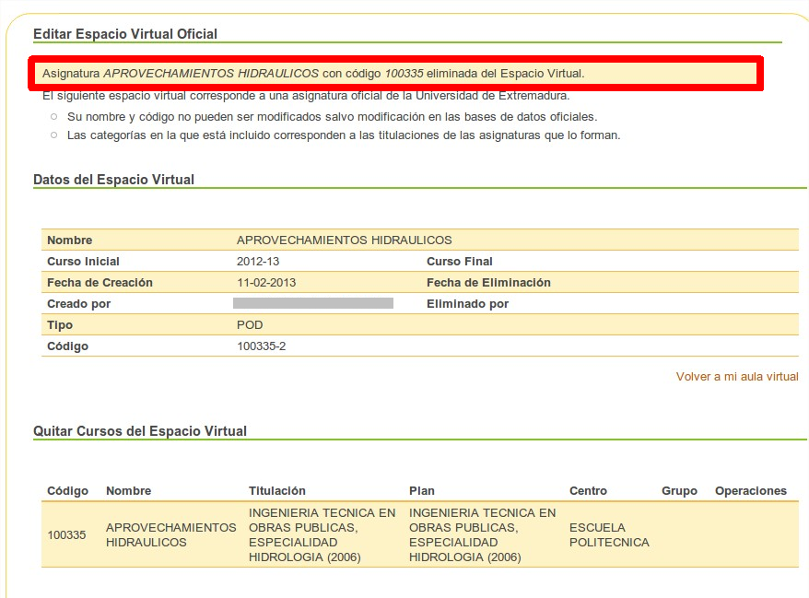Click the 'Editar Espacio Virtual Oficial' heading
The height and width of the screenshot is (598, 809).
click(x=125, y=34)
